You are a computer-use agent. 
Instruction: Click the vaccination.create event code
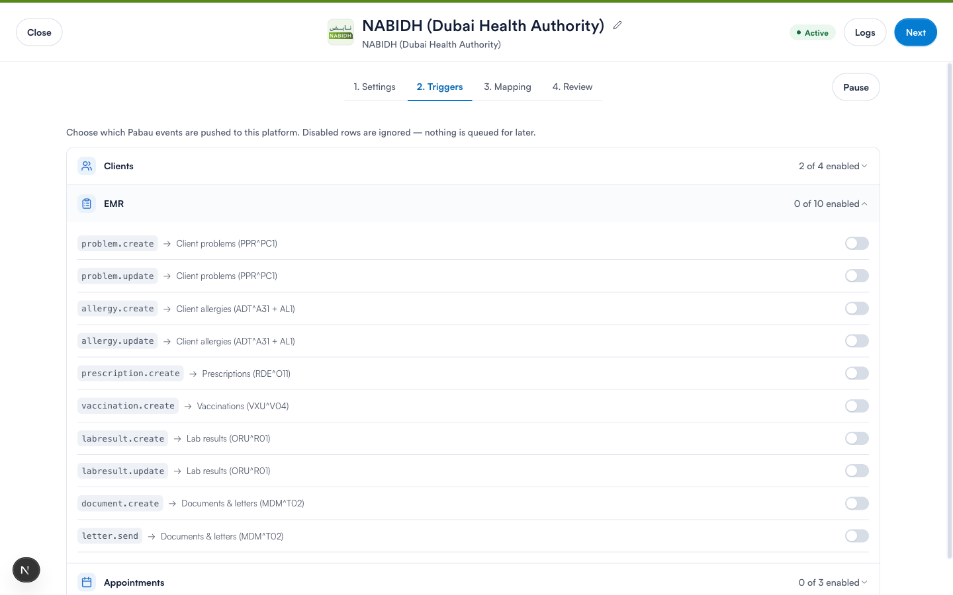pos(128,406)
